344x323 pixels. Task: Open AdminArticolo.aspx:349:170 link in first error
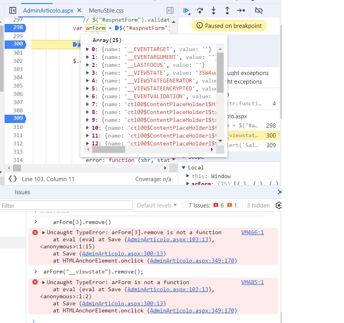[192, 261]
